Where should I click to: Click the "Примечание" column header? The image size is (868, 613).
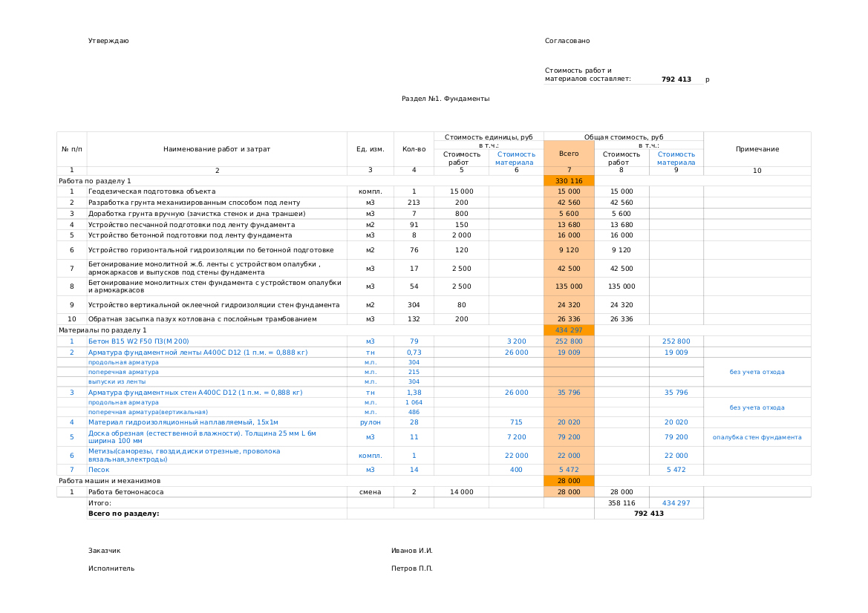pos(757,149)
